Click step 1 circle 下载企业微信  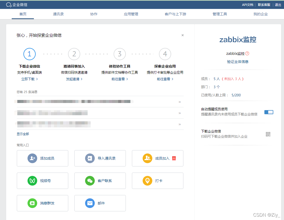30,54
